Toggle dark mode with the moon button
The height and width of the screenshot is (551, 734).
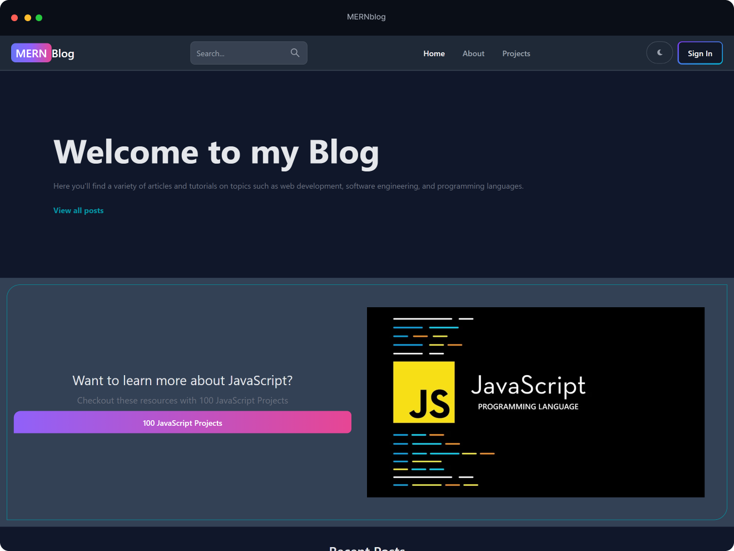(x=659, y=53)
